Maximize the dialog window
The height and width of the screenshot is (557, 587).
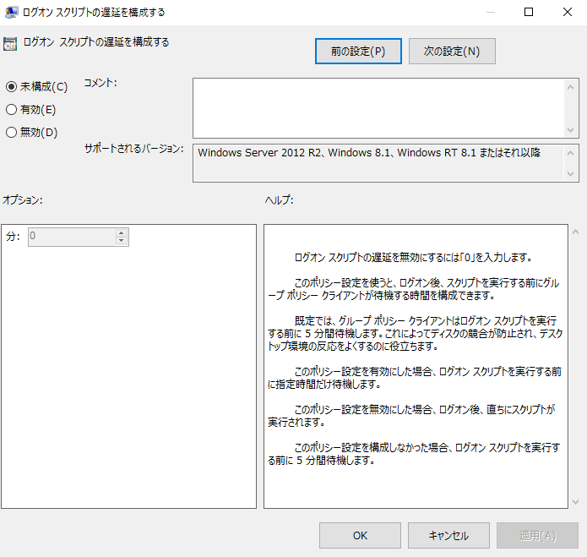pyautogui.click(x=529, y=12)
